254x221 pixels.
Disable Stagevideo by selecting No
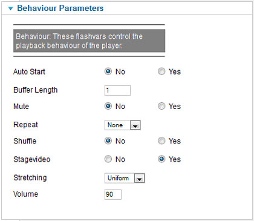[x=108, y=159]
